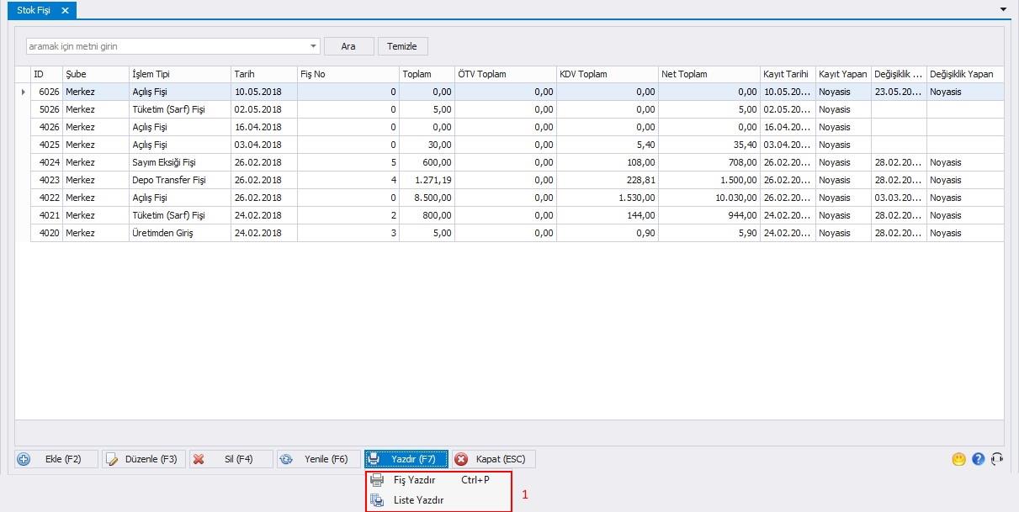Screen dimensions: 1019x512
Task: Click the date 16.04.2018 in Tarih column
Action: point(264,127)
